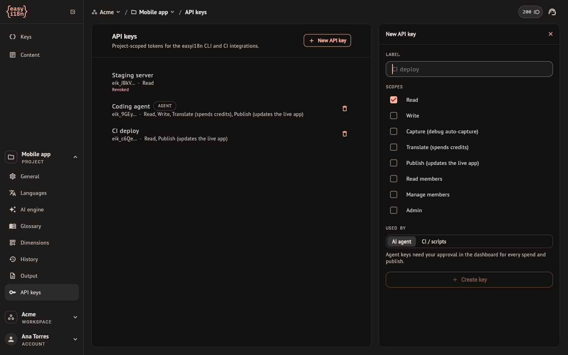The height and width of the screenshot is (355, 568).
Task: Open the project General settings page
Action: pyautogui.click(x=41, y=176)
